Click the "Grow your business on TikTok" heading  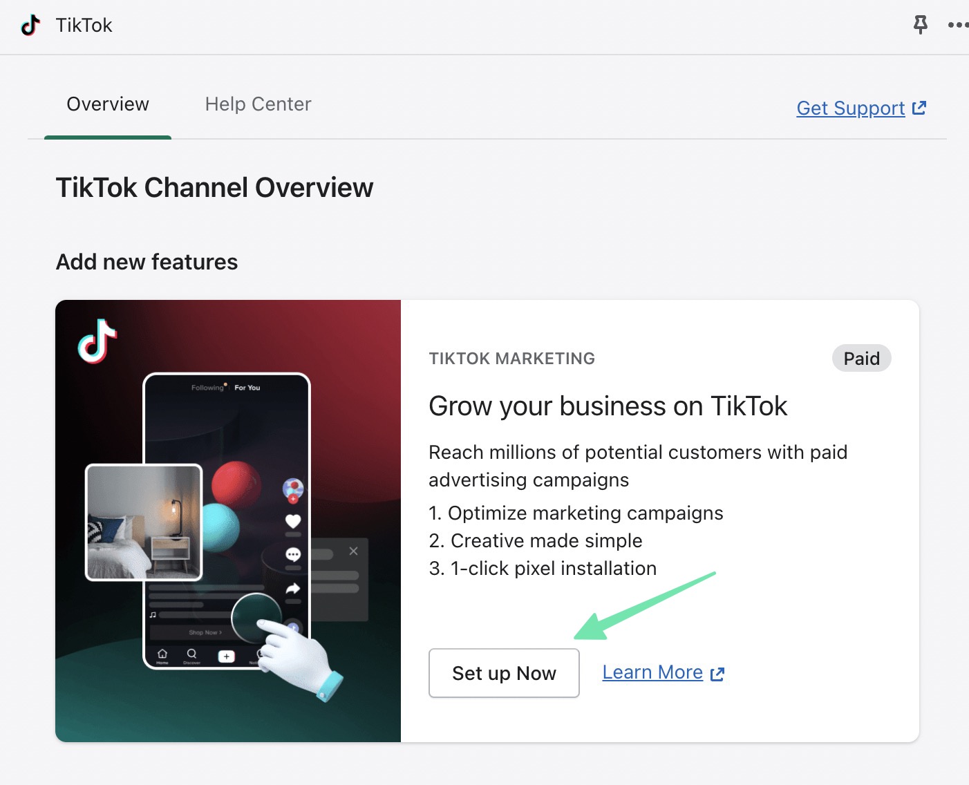tap(608, 406)
